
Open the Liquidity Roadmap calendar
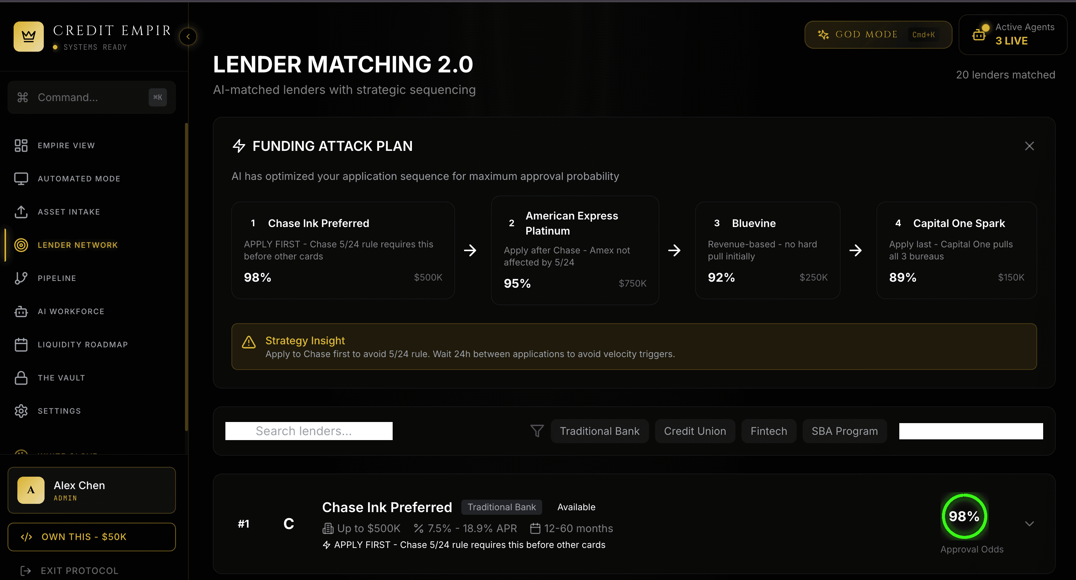click(82, 344)
